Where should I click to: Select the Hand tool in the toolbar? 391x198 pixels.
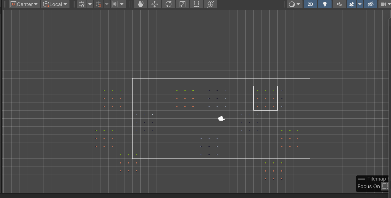(140, 4)
